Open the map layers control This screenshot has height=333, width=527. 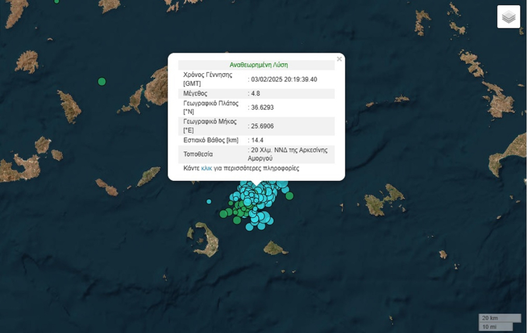point(508,17)
